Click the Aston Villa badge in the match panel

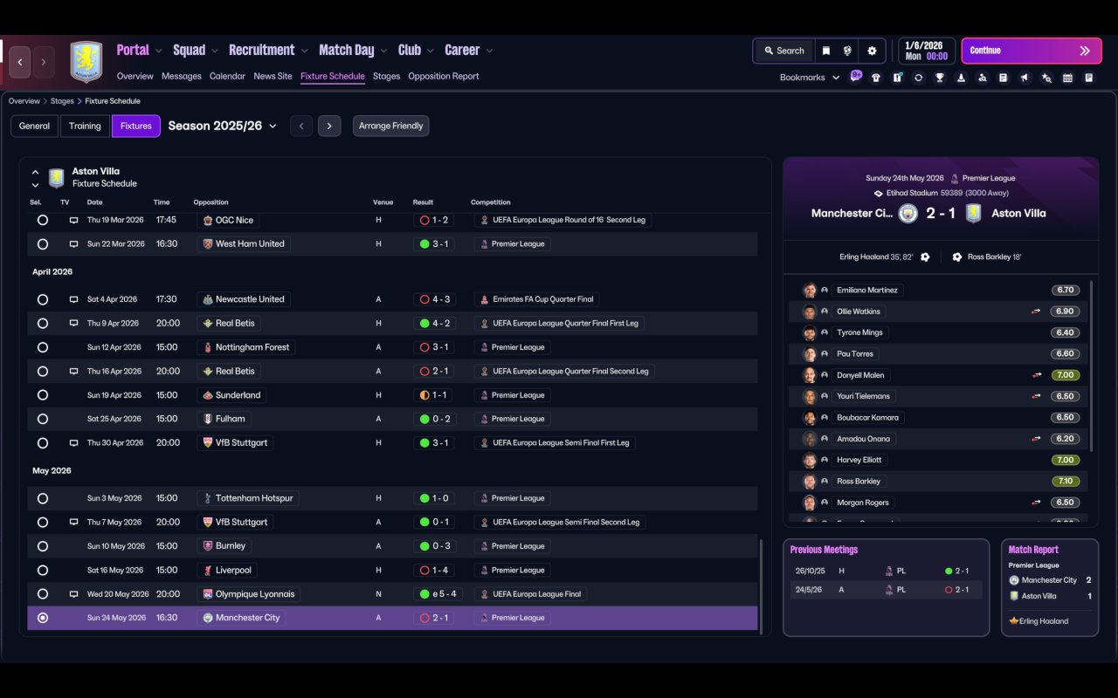pos(972,213)
